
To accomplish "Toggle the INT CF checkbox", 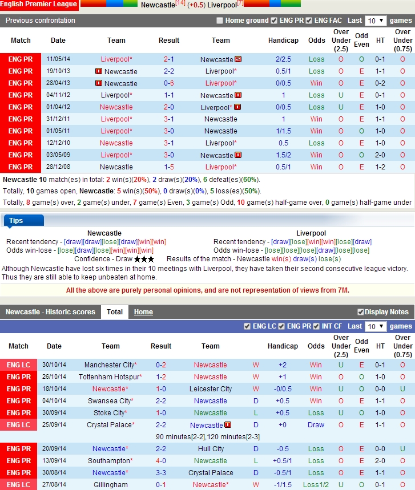I will 316,326.
